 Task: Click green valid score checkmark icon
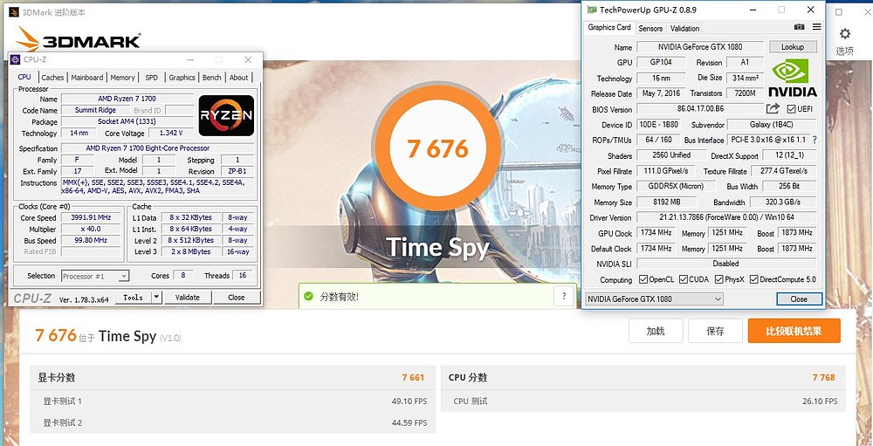pos(308,297)
